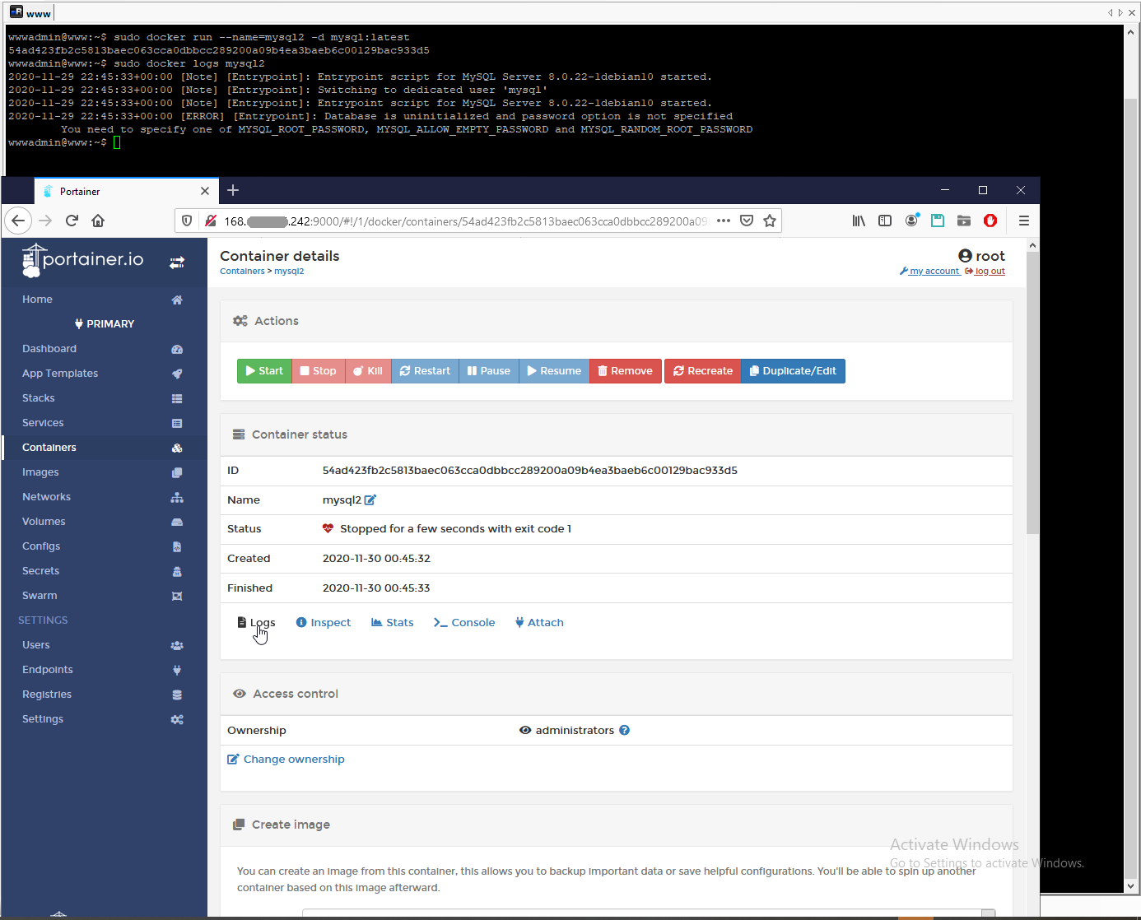The width and height of the screenshot is (1141, 920).
Task: Open the Swarm sidebar entry
Action: point(40,596)
